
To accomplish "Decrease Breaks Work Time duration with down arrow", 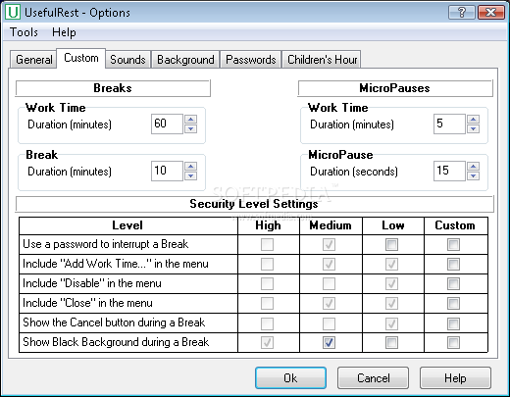I will point(191,128).
